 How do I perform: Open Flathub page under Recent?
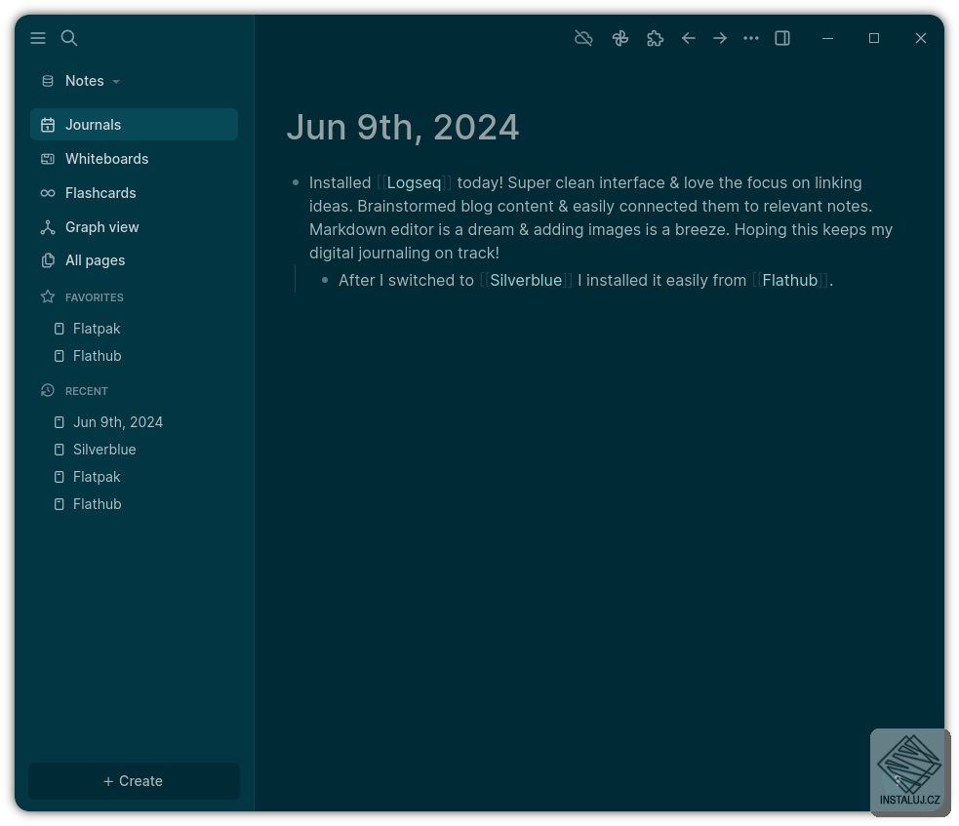(x=98, y=504)
